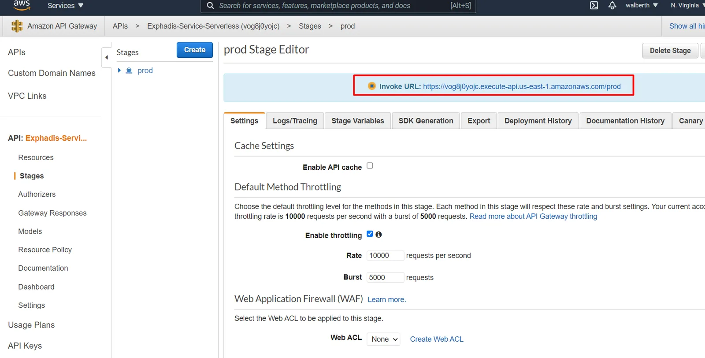Open the AWS home logo
Image resolution: width=705 pixels, height=358 pixels.
(22, 5)
